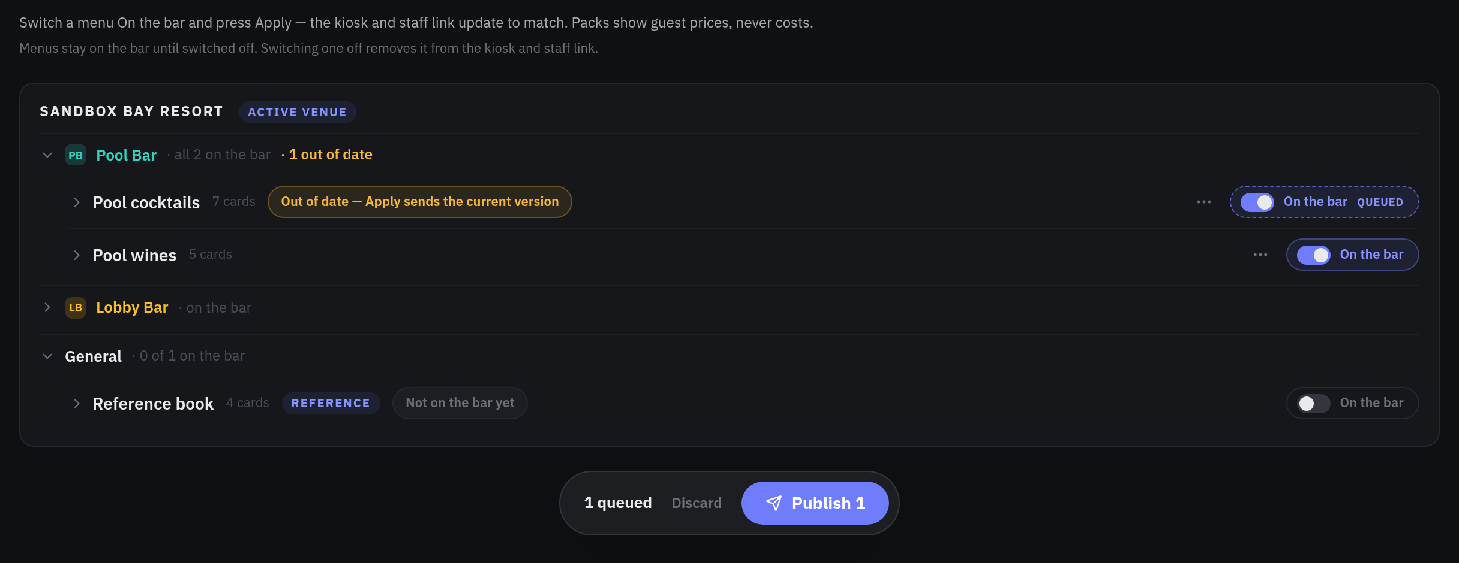Toggle Pool cocktails On the bar switch
Image resolution: width=1459 pixels, height=563 pixels.
pyautogui.click(x=1257, y=202)
